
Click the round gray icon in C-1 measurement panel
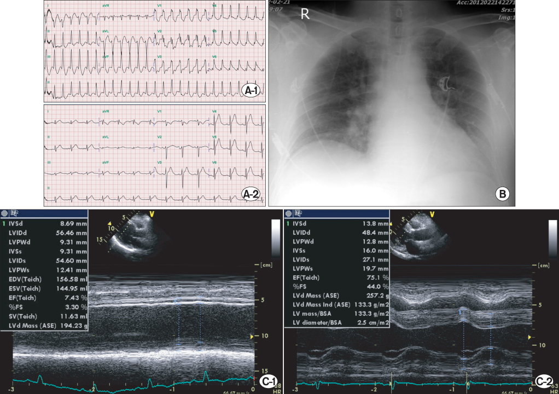[x=5, y=213]
